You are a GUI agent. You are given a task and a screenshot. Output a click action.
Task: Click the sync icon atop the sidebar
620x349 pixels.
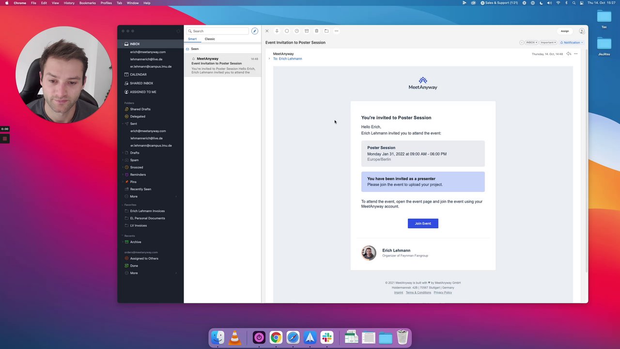click(x=178, y=31)
